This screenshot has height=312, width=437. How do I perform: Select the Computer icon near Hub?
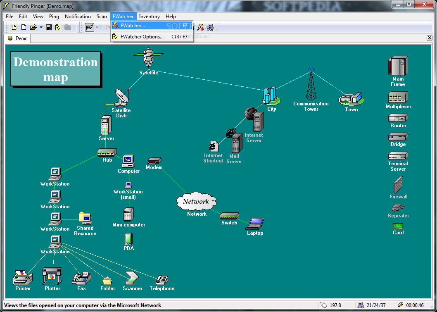pos(128,161)
